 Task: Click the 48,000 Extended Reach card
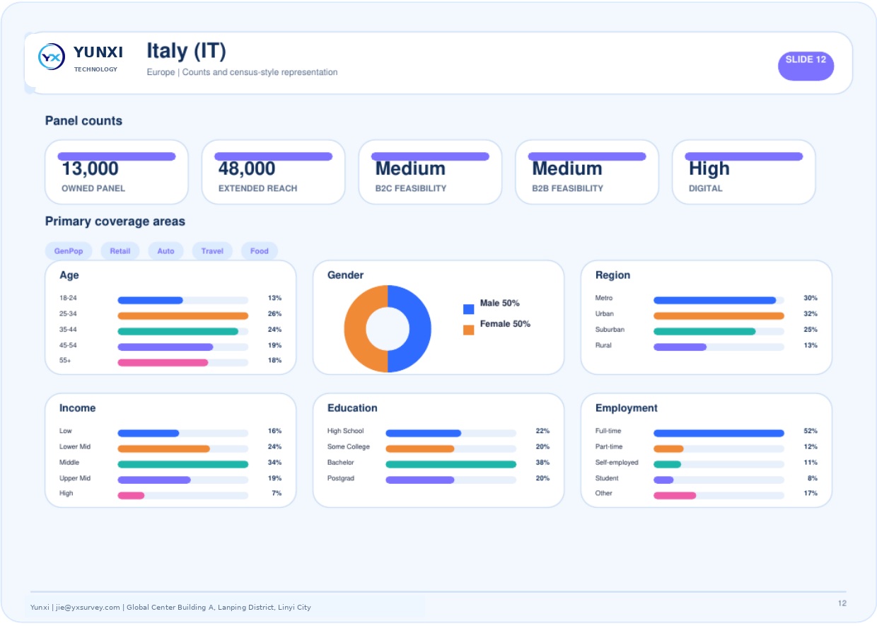274,172
